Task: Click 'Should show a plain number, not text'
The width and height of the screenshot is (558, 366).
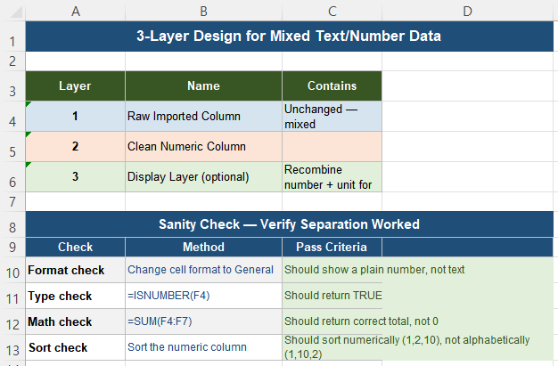Action: coord(374,270)
